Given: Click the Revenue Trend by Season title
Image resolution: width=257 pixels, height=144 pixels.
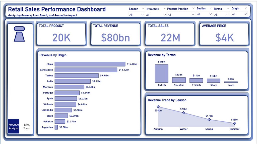Looking at the screenshot, I should [x=167, y=100].
